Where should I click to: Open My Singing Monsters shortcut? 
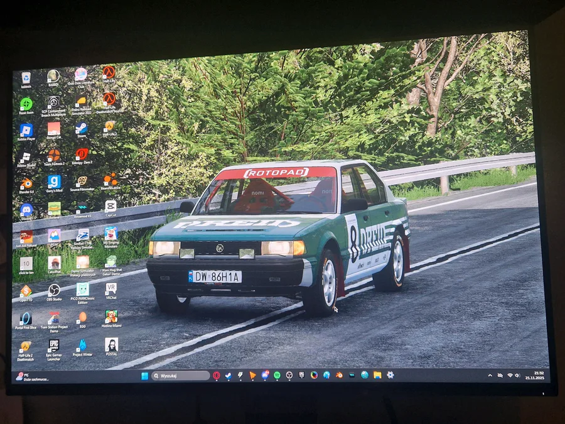pos(110,237)
